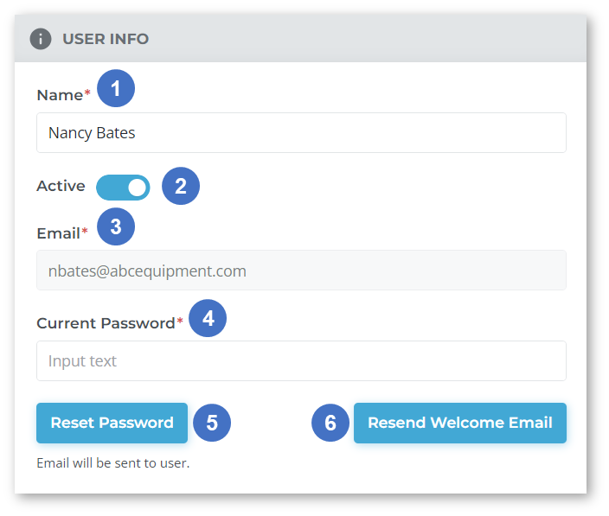Click the Resend Welcome Email button

tap(460, 423)
